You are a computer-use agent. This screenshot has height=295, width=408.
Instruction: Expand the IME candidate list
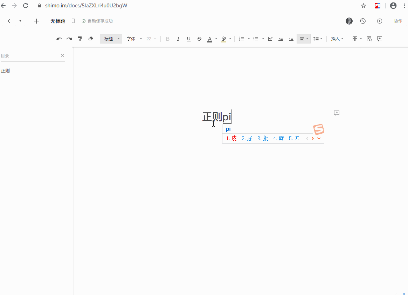(x=319, y=138)
